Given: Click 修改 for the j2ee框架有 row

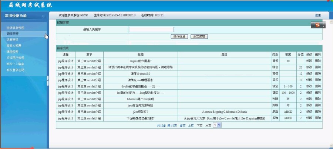Looking at the screenshot, I should [x=309, y=111].
